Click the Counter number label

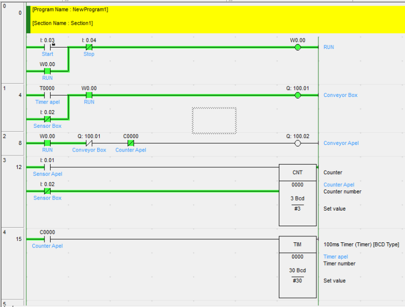342,191
